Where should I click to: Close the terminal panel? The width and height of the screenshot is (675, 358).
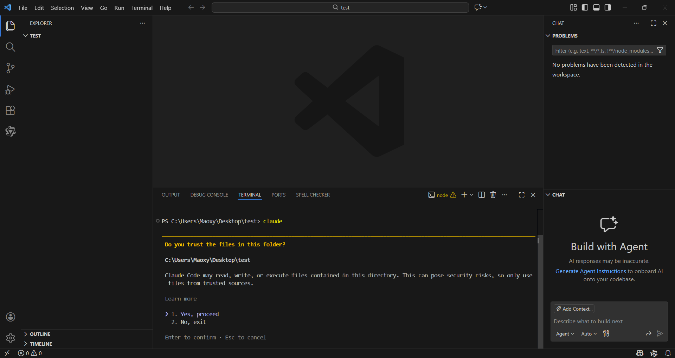click(533, 195)
